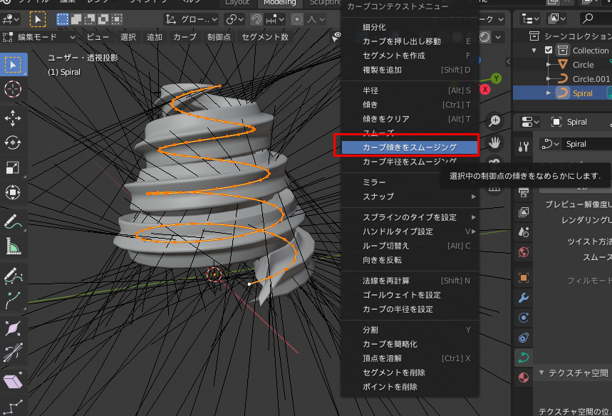Image resolution: width=612 pixels, height=416 pixels.
Task: Choose the extend-selection mode icon
Action: click(x=76, y=19)
